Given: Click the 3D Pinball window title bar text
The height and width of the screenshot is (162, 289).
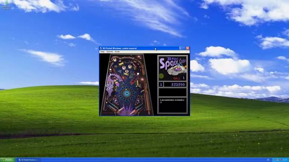Looking at the screenshot, I should point(120,48).
